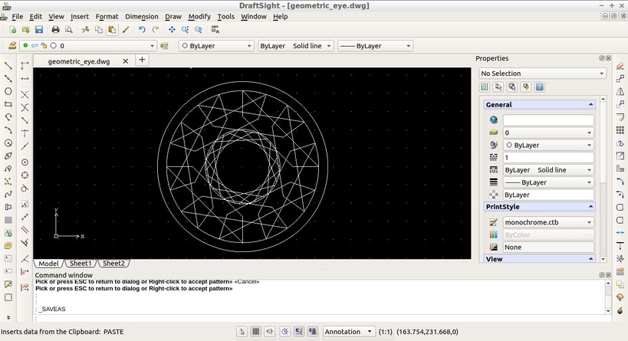Toggle Ortho mode in status bar

[x=270, y=331]
